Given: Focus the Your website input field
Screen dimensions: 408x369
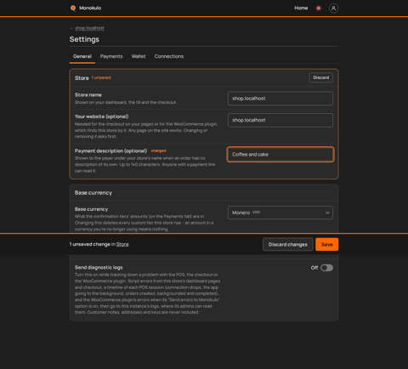Looking at the screenshot, I should (x=280, y=120).
